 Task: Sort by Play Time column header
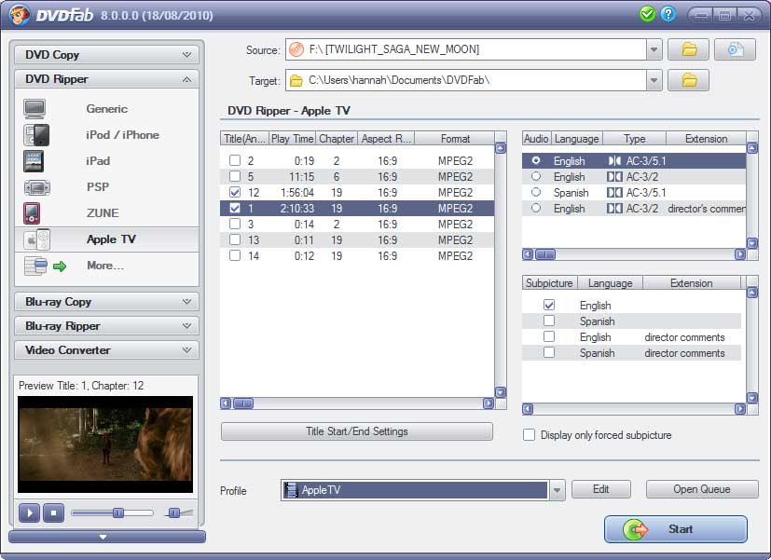(x=292, y=139)
